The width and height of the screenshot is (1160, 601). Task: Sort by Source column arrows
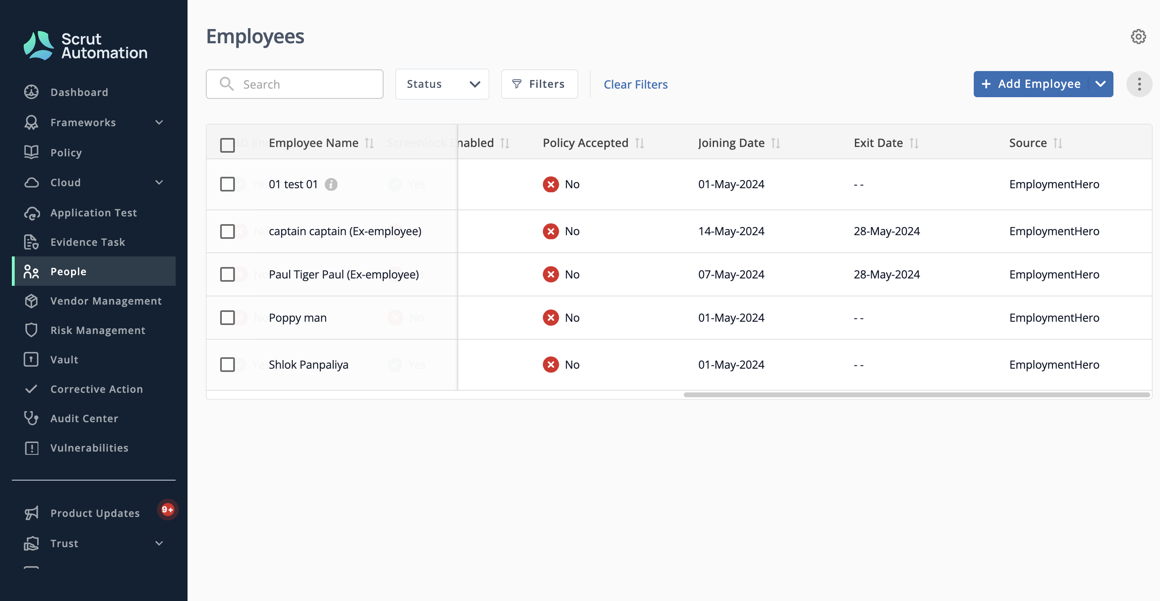(x=1058, y=143)
